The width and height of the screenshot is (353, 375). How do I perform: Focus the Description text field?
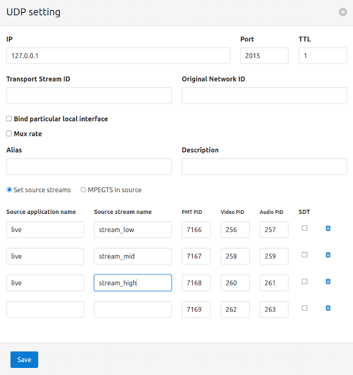(x=264, y=166)
